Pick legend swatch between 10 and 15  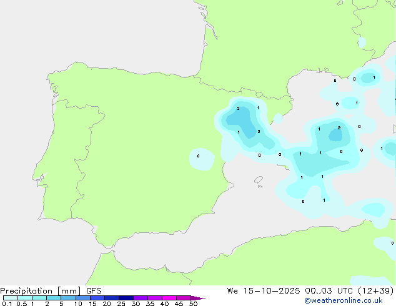83,298
